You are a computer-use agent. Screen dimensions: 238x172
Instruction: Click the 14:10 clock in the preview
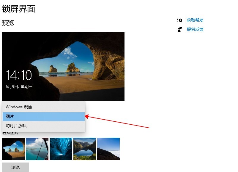(x=18, y=75)
